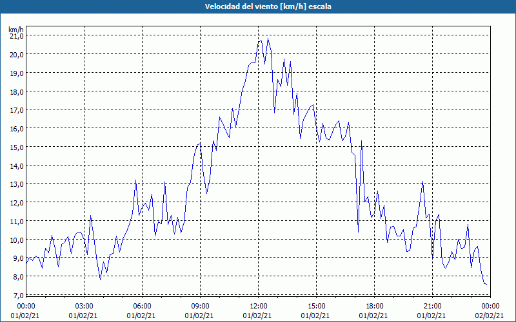Click the wind speed line's highest peak
Image resolution: width=516 pixels, height=322 pixels.
(x=268, y=39)
